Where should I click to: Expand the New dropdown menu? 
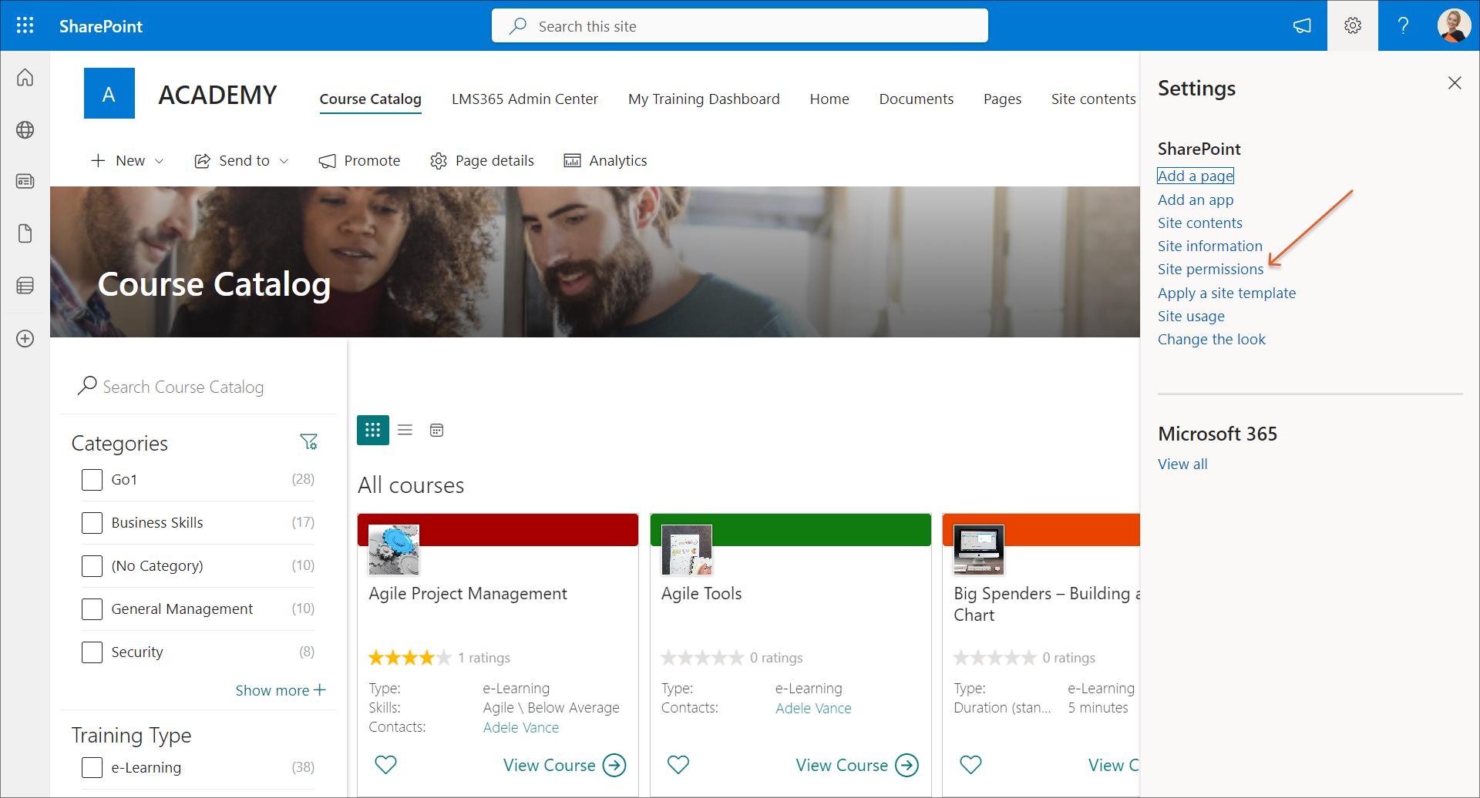pyautogui.click(x=128, y=160)
